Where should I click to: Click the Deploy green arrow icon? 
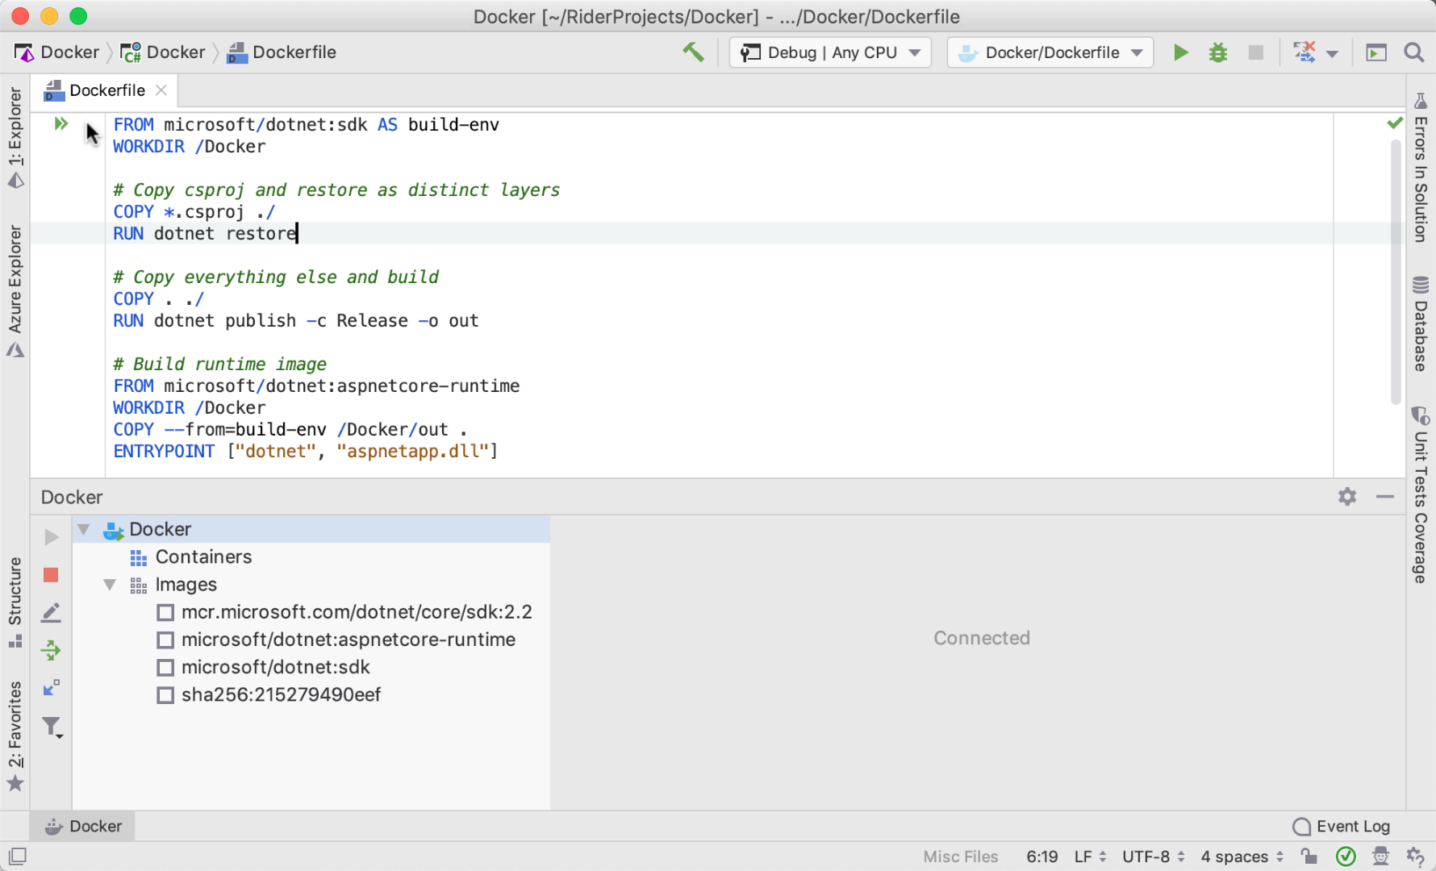point(51,650)
